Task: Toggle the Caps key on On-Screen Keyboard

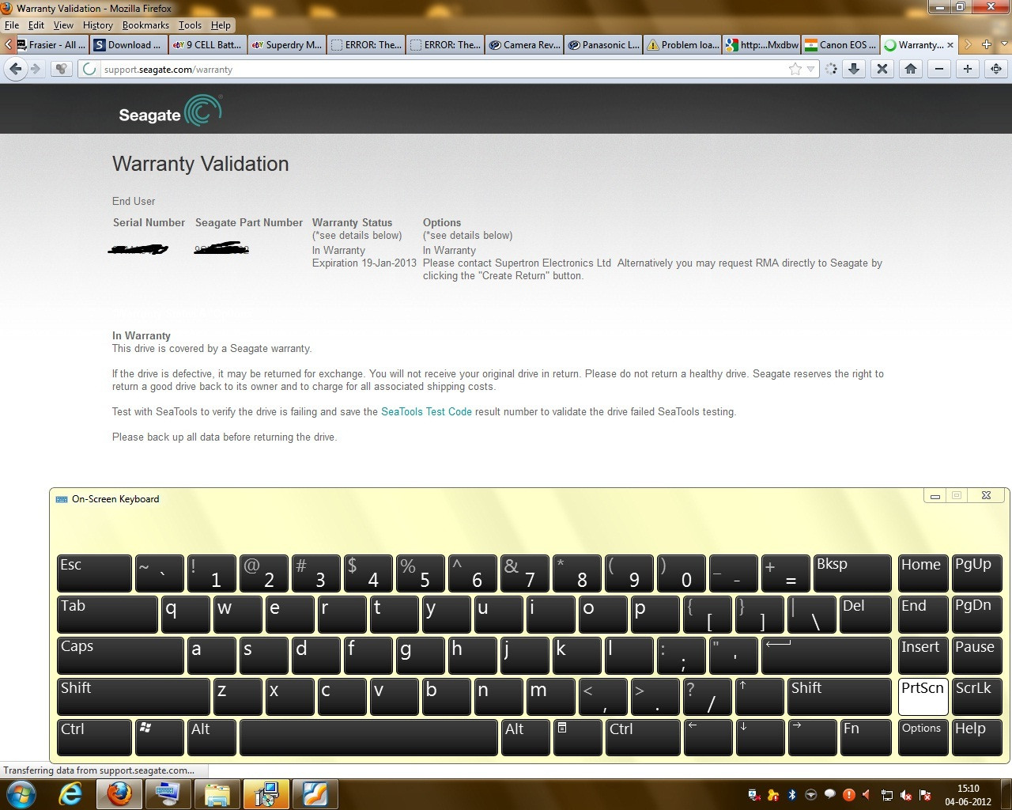Action: tap(120, 656)
